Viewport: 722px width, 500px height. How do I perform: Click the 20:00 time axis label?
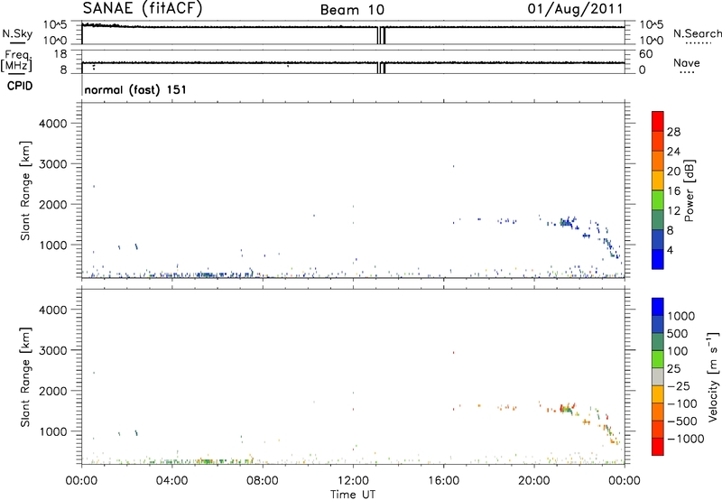click(x=534, y=481)
